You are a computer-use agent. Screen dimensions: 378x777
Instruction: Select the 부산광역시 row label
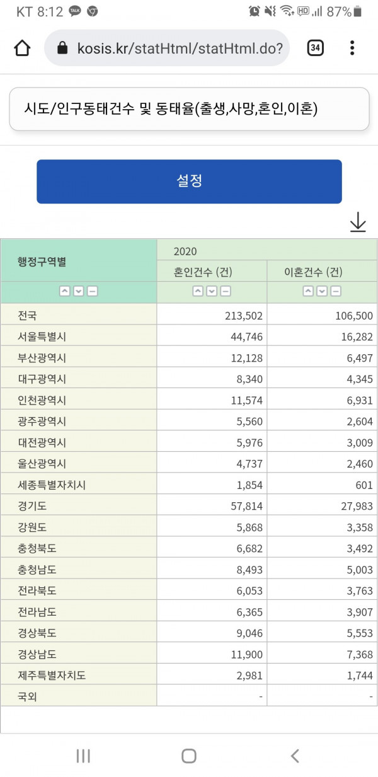coord(79,357)
